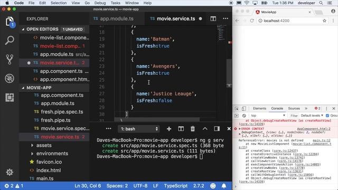Open the browser's three-dot menu
Image resolution: width=338 pixels, height=190 pixels.
pos(333,21)
